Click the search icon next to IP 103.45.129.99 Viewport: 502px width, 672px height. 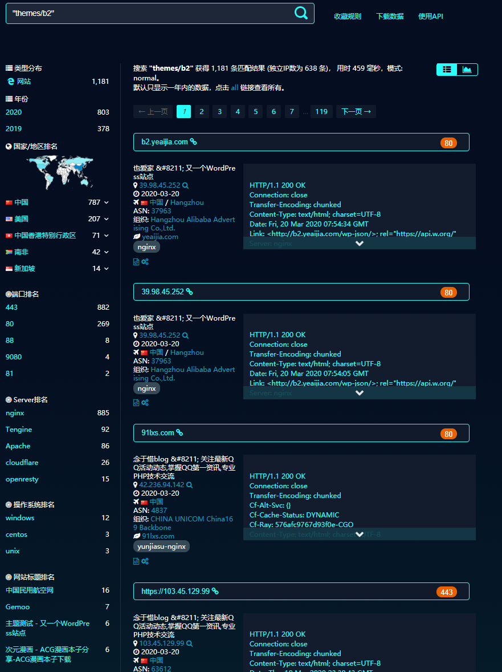[x=189, y=643]
